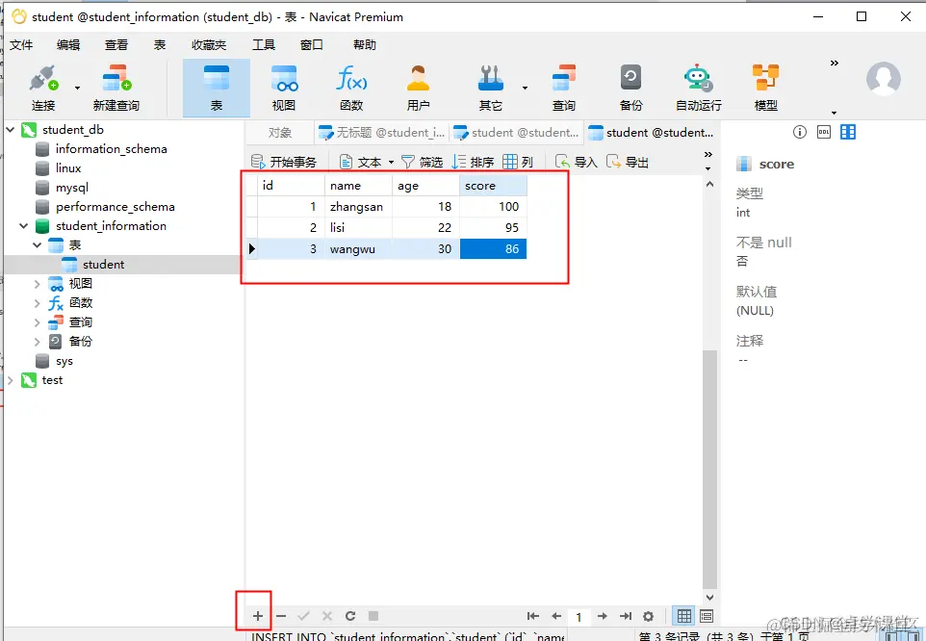Collapse the student_information database node
Viewport: 926px width, 641px height.
click(x=24, y=225)
